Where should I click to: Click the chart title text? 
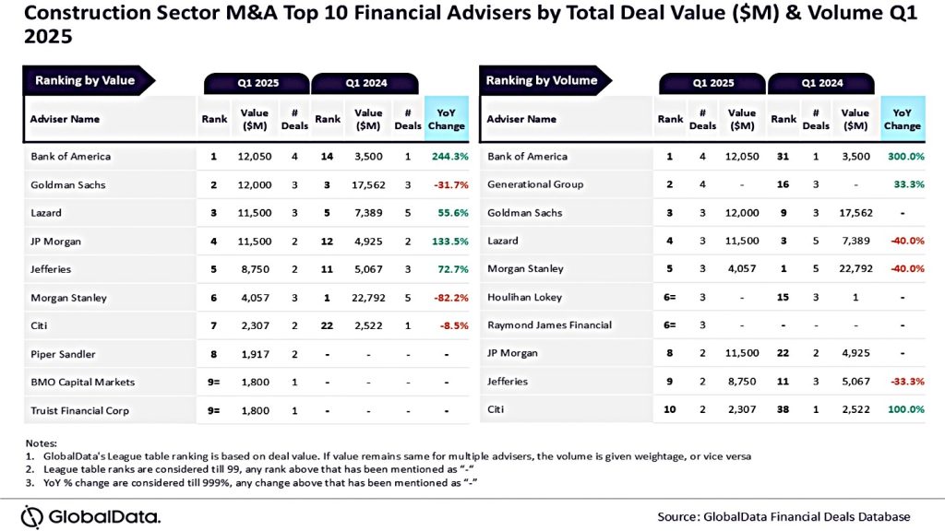pyautogui.click(x=470, y=24)
